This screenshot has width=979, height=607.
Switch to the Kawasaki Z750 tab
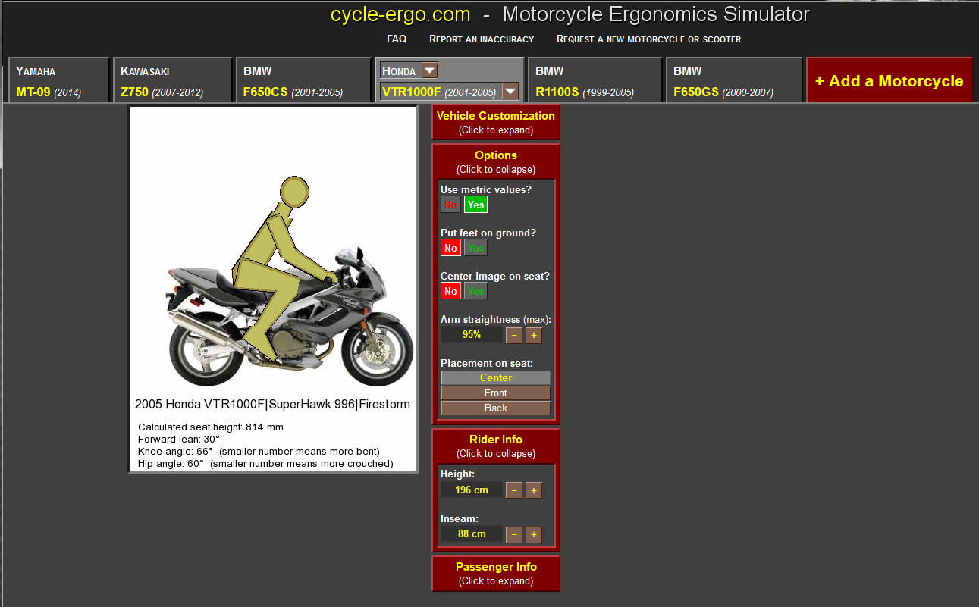(x=171, y=81)
